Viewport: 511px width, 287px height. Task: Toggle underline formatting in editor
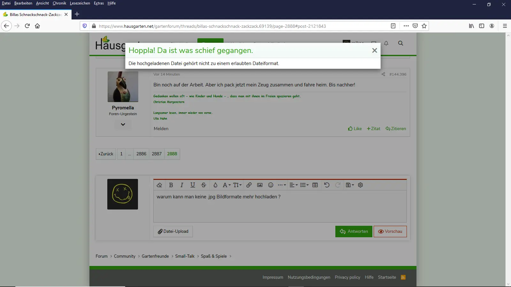193,185
